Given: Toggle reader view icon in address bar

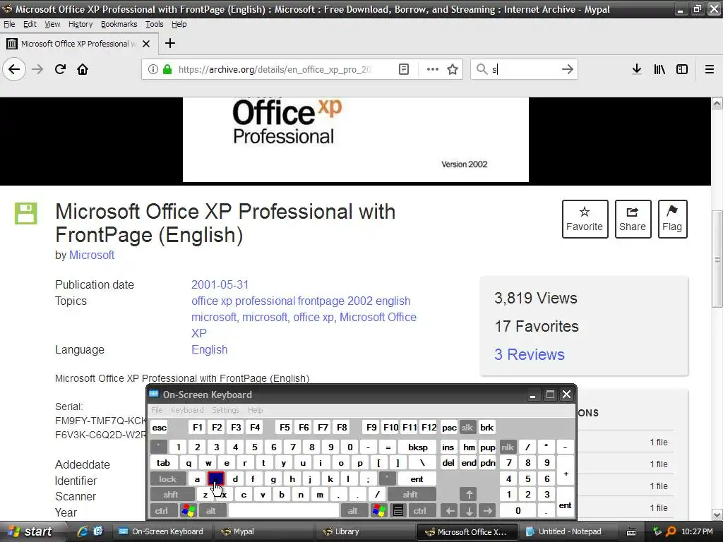Looking at the screenshot, I should (403, 70).
